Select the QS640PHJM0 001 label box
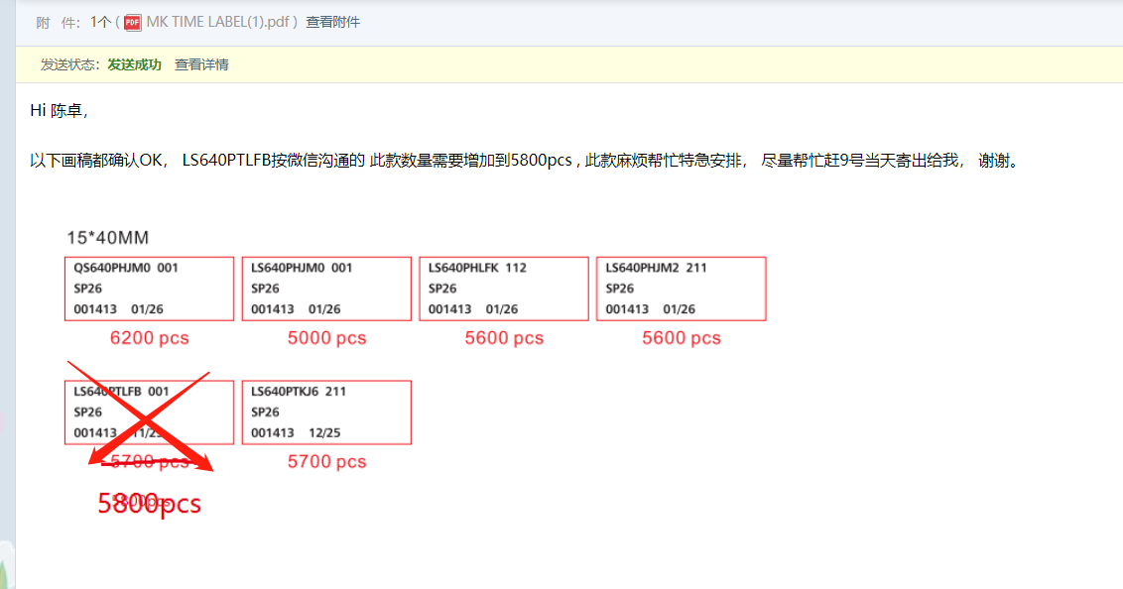Image resolution: width=1123 pixels, height=589 pixels. [x=149, y=289]
